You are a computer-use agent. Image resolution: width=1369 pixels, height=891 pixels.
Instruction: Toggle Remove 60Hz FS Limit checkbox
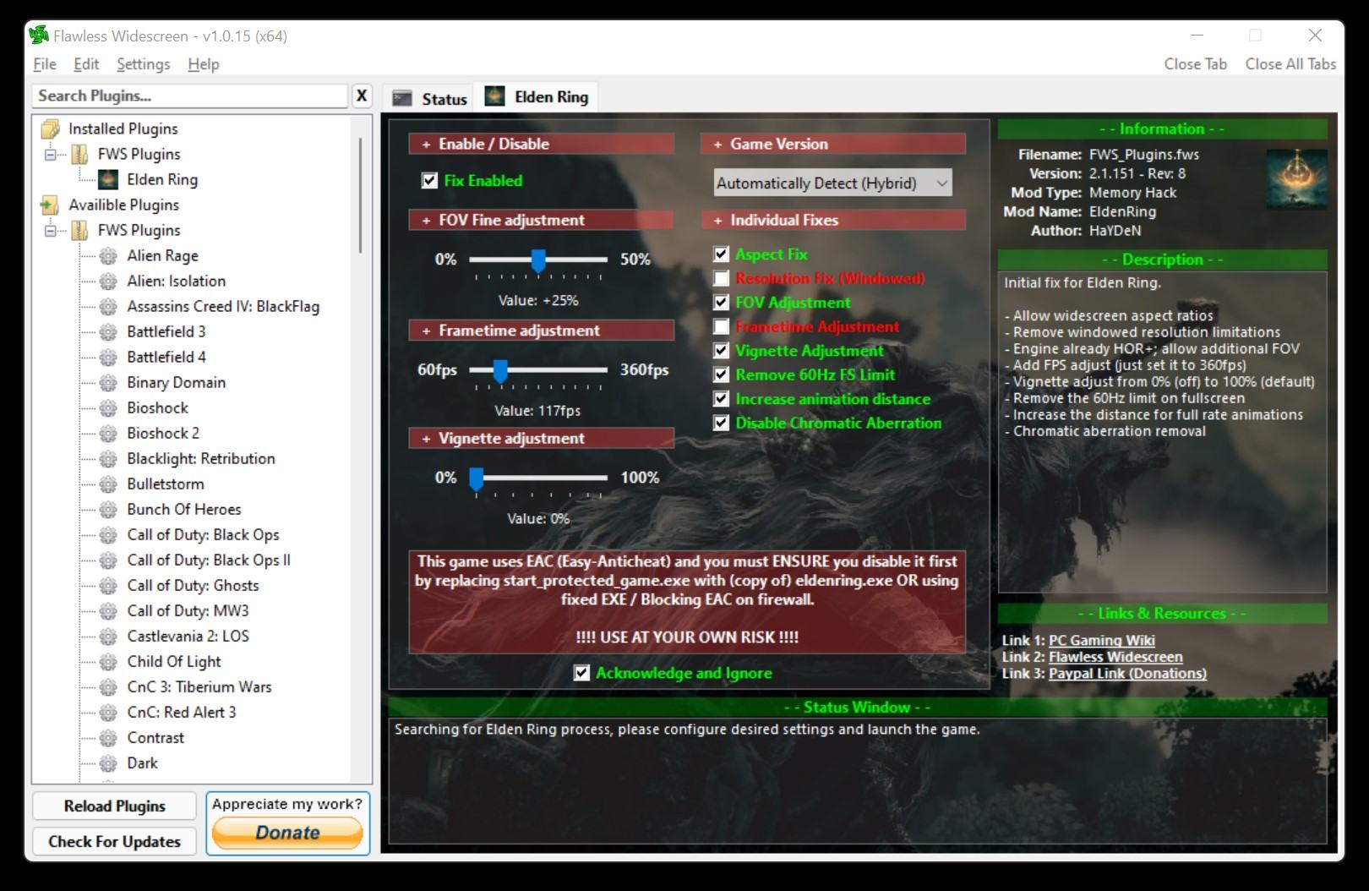click(x=721, y=374)
